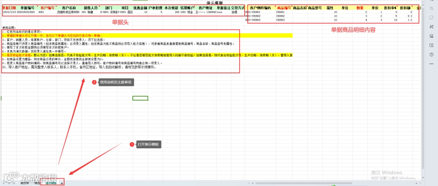The image size is (438, 186).
Task: Select the date cell 2015/3/23
Action: 9,13
